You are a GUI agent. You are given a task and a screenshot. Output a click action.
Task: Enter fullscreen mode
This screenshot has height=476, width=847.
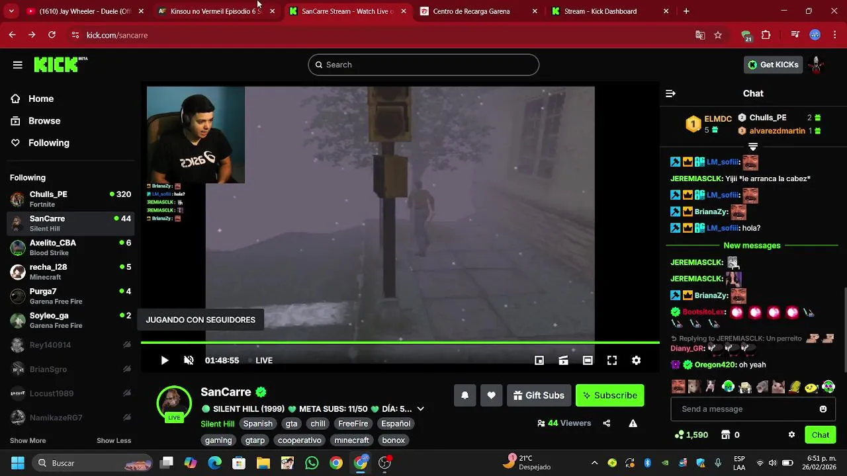click(612, 360)
